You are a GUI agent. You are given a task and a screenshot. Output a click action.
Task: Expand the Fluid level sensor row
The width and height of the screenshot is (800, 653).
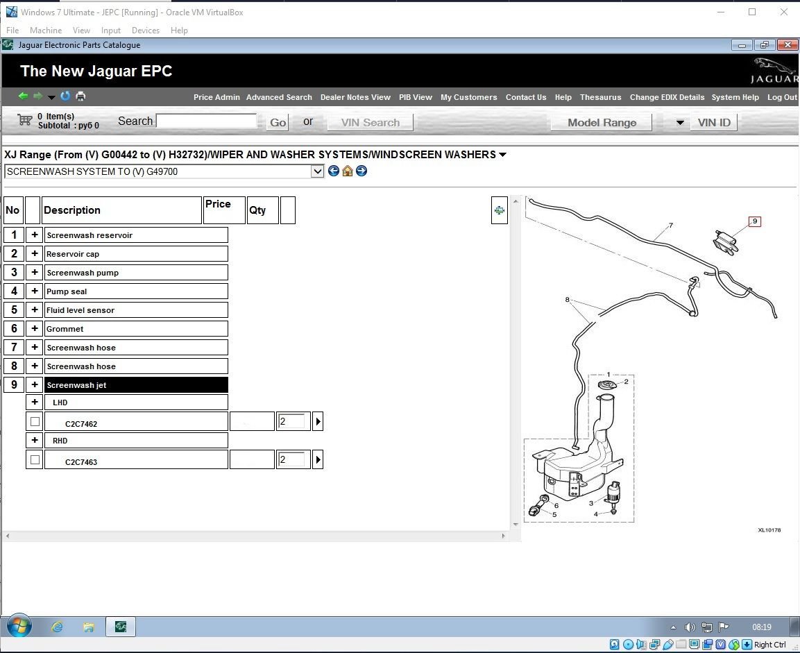(34, 310)
